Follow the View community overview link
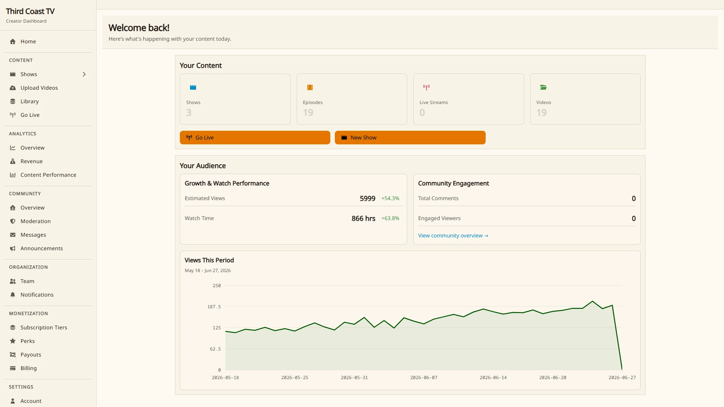 [453, 236]
